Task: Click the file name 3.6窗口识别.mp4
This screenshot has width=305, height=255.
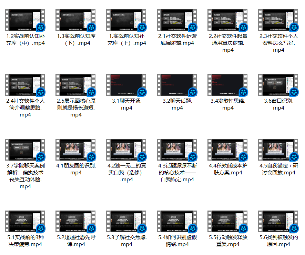Action: (x=278, y=104)
